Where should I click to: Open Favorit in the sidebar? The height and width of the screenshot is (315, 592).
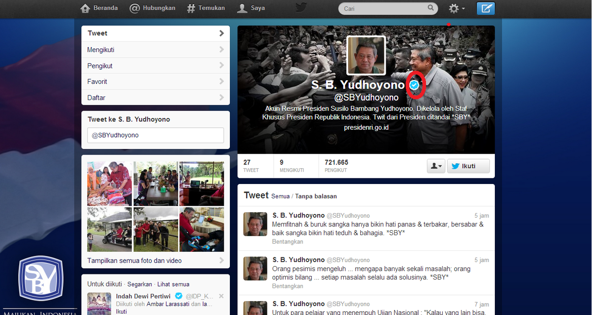pyautogui.click(x=155, y=82)
